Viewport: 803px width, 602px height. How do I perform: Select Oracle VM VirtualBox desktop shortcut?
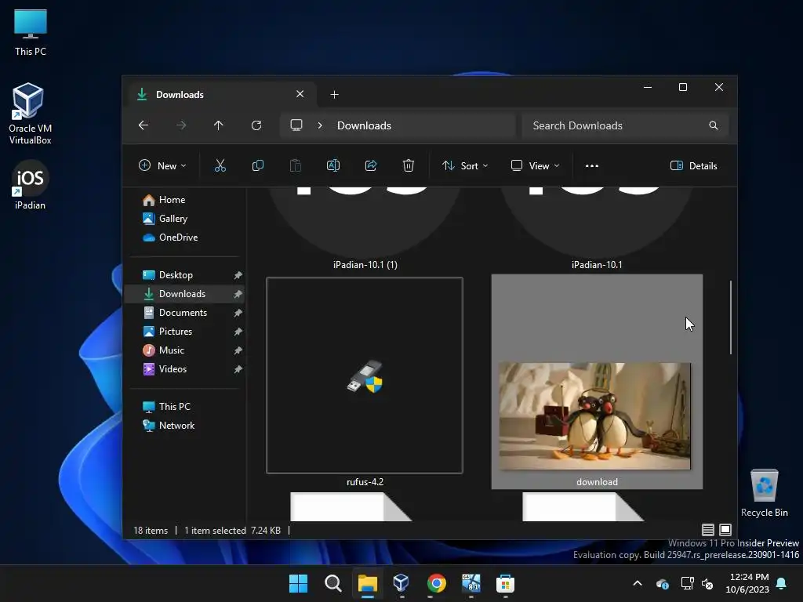point(31,114)
